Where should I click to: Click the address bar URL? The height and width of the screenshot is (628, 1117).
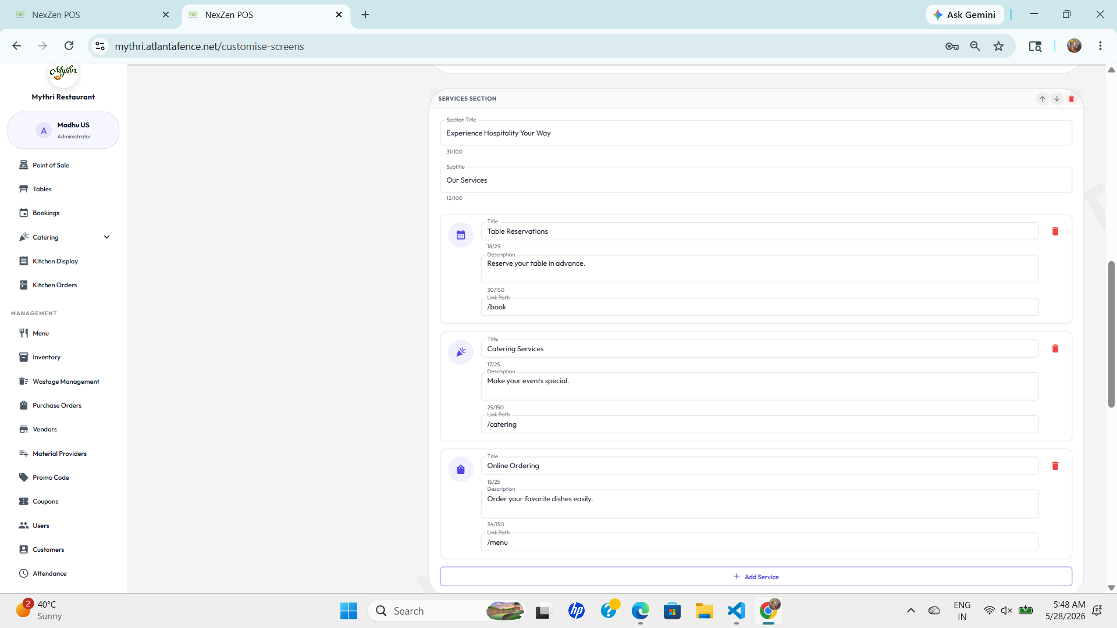[209, 47]
